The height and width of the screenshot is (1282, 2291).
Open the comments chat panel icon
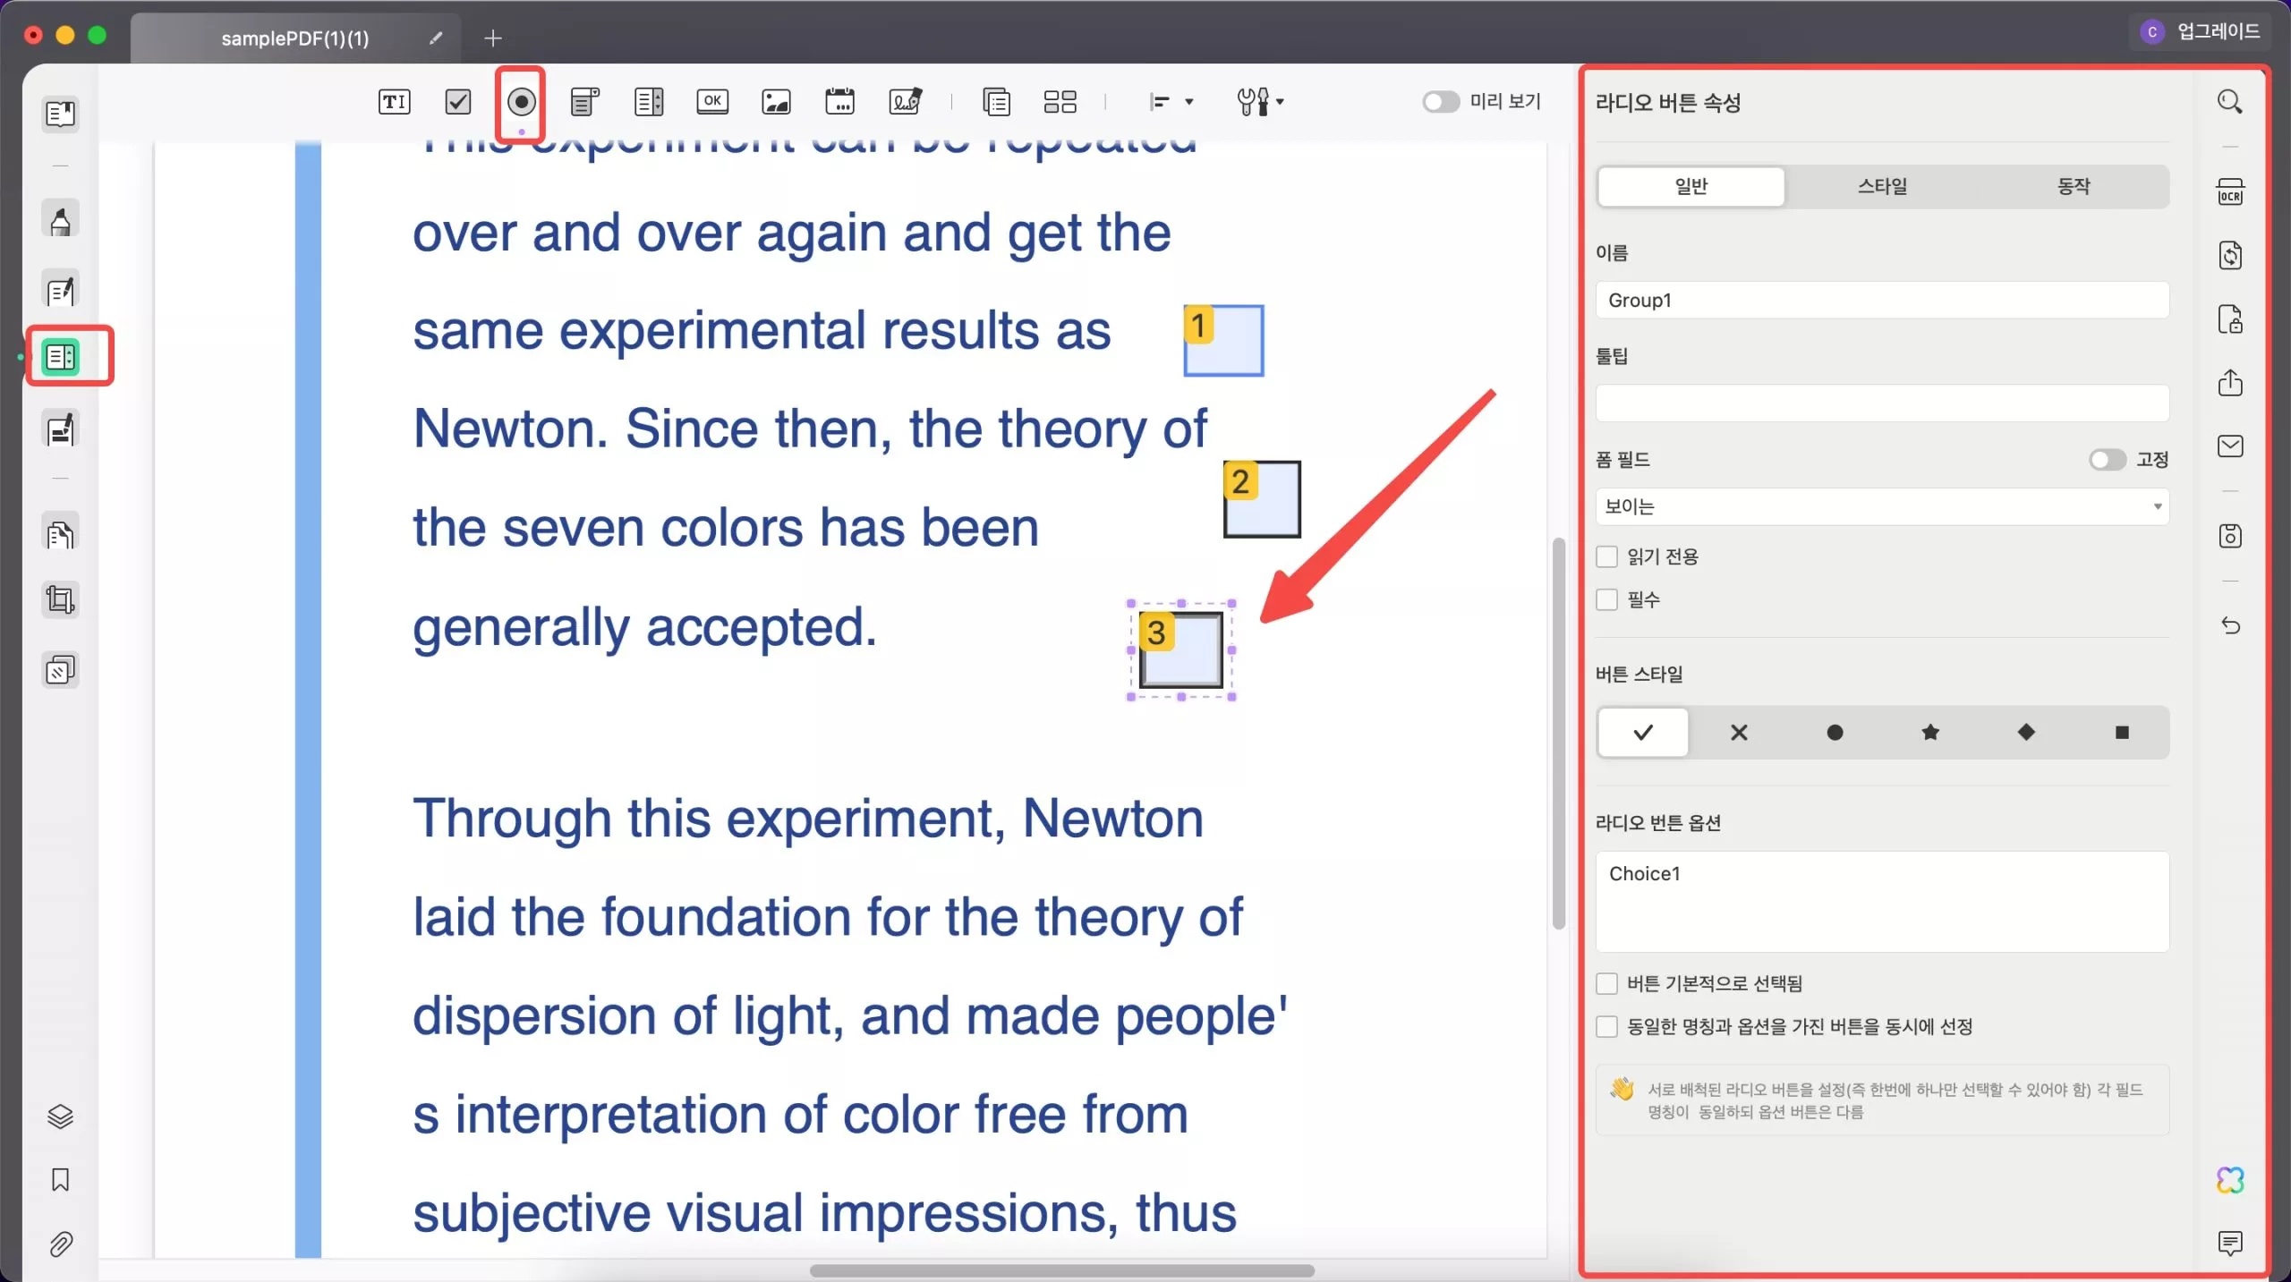[2230, 1243]
